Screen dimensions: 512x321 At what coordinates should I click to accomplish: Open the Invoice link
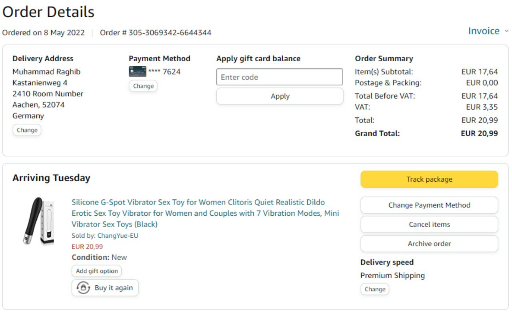tap(484, 31)
